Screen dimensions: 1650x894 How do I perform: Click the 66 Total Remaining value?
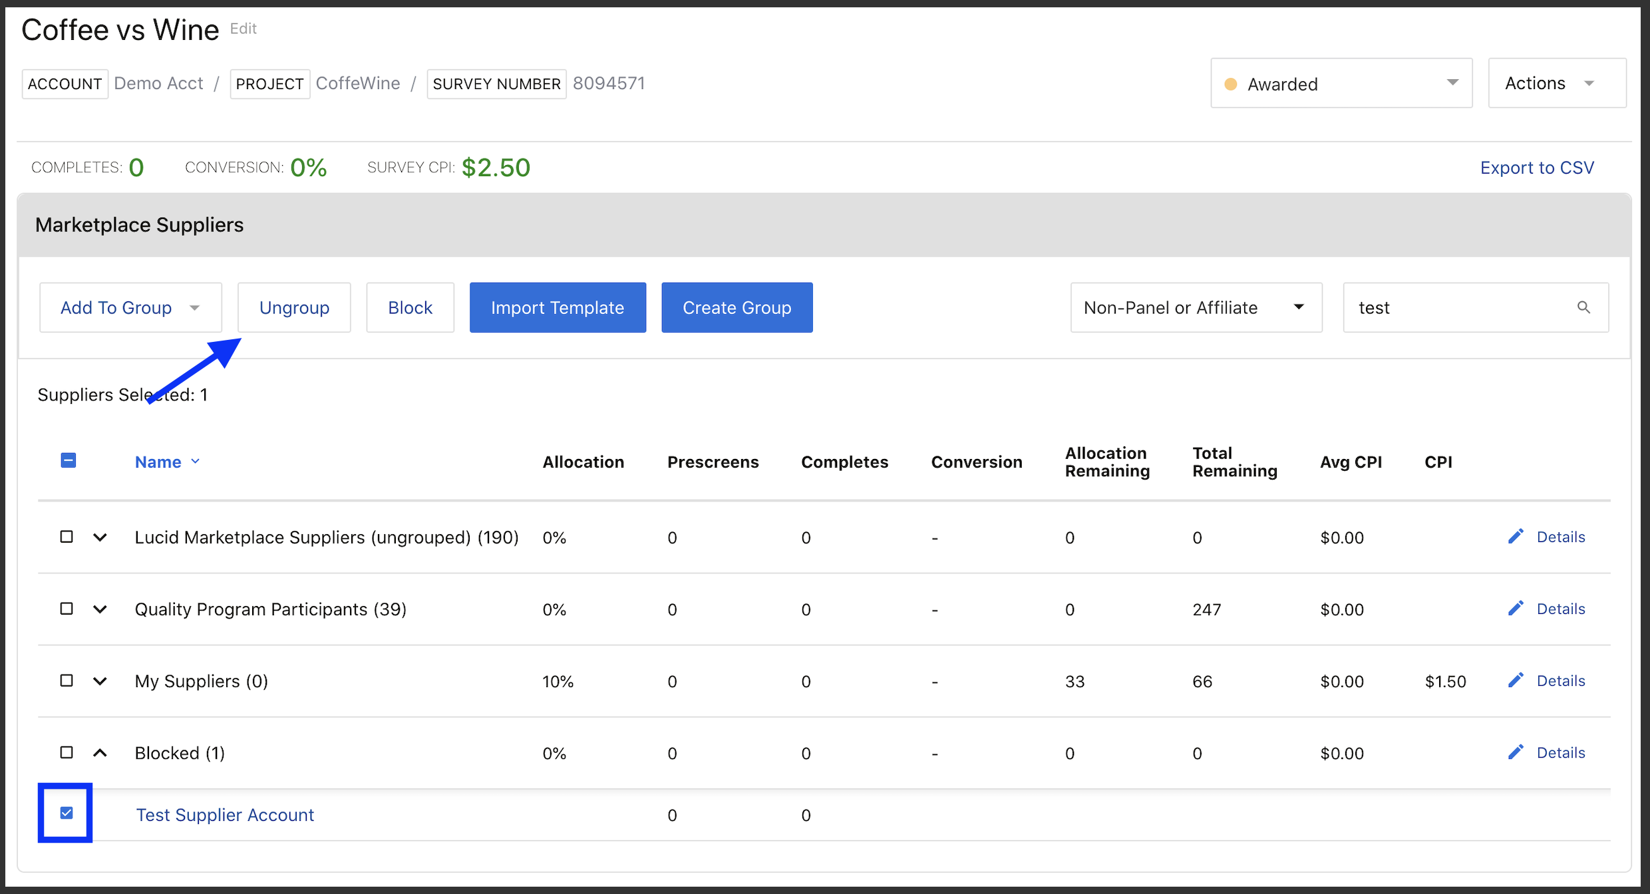tap(1202, 681)
